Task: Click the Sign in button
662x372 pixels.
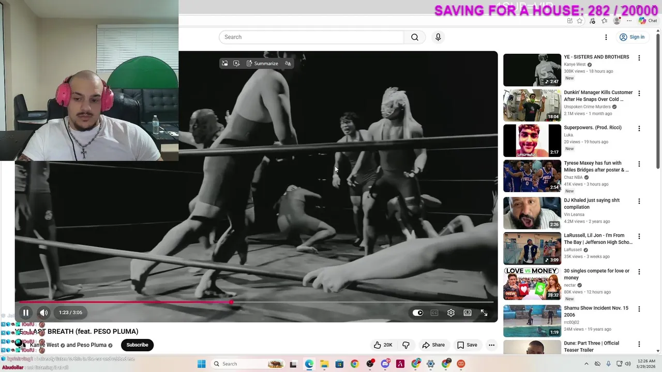Action: (632, 37)
